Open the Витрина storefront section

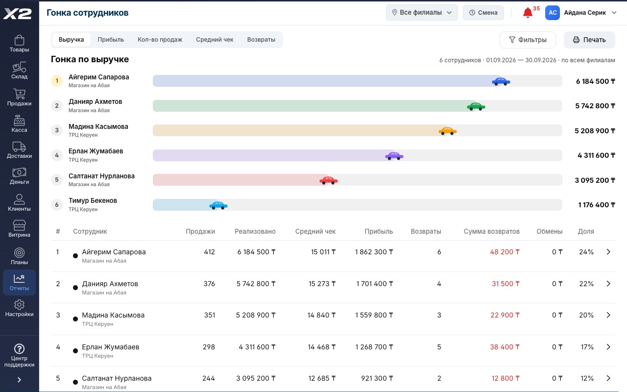[19, 229]
